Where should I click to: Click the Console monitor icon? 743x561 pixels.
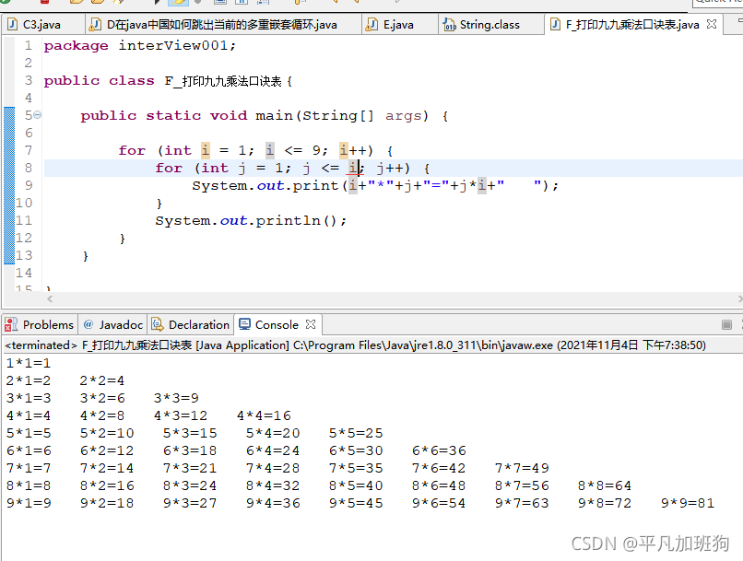click(244, 324)
